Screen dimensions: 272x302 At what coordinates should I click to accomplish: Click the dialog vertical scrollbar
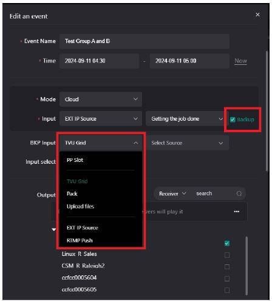coord(267,111)
